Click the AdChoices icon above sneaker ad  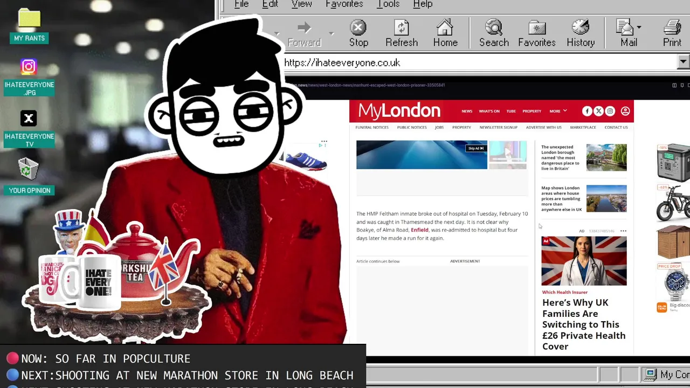click(320, 145)
